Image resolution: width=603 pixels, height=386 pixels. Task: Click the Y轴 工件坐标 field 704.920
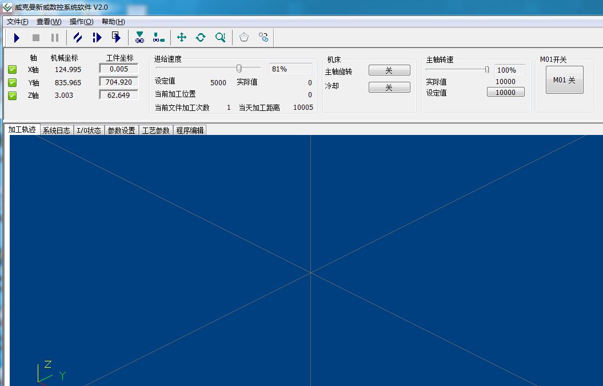(119, 82)
